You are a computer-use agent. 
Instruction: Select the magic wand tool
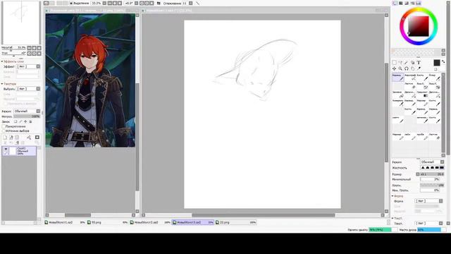point(407,63)
